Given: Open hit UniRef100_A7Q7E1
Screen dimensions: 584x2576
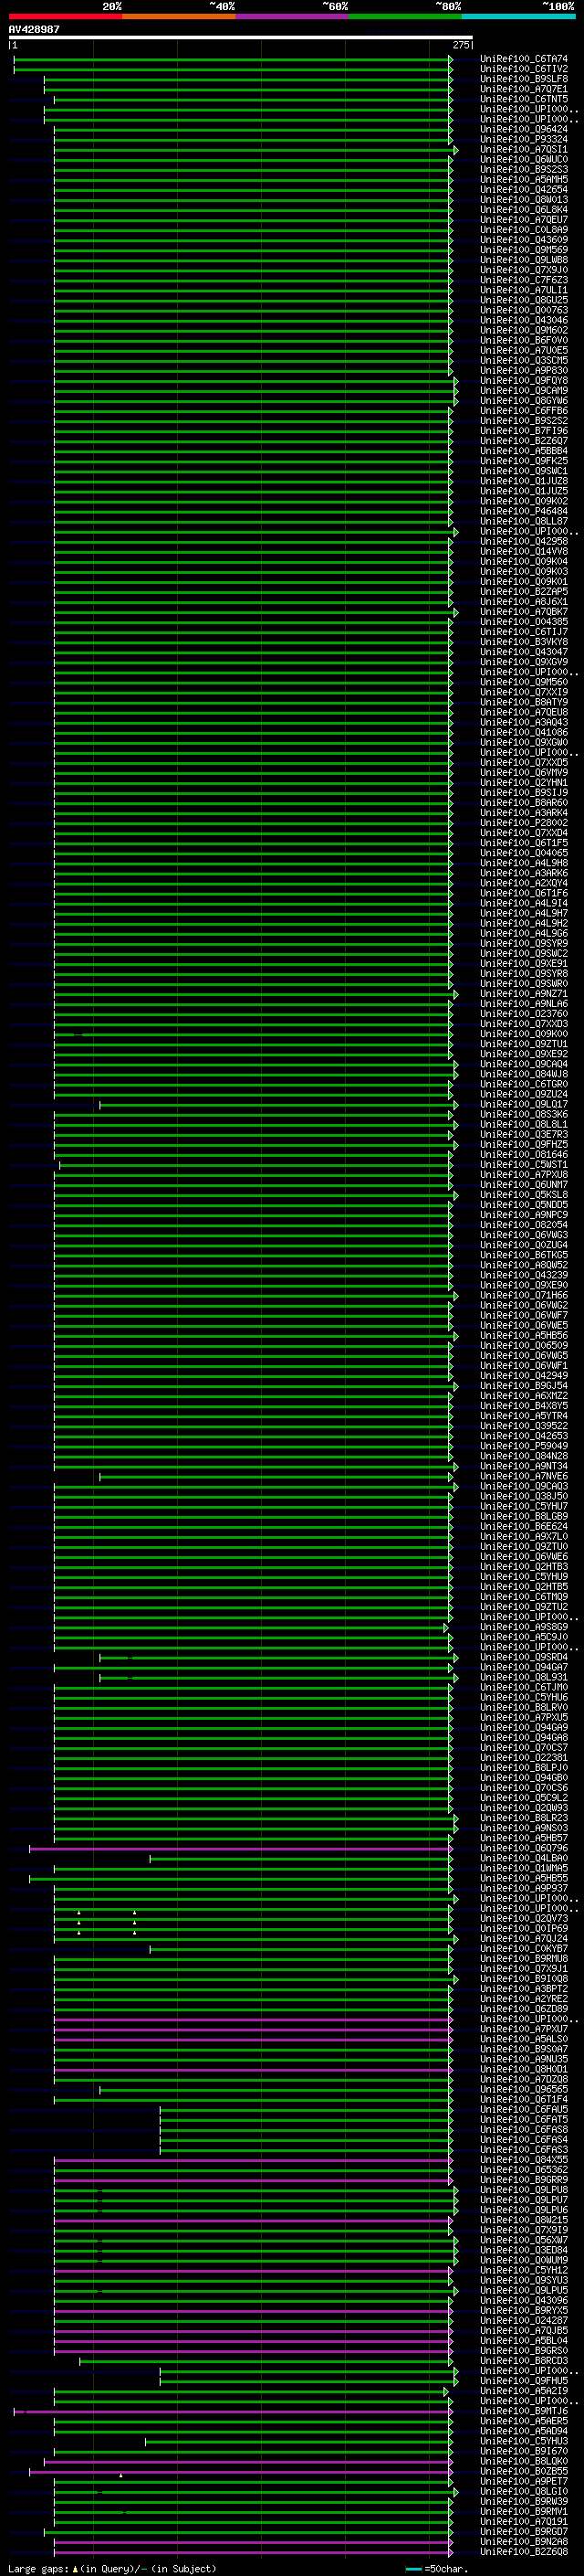Looking at the screenshot, I should 524,89.
